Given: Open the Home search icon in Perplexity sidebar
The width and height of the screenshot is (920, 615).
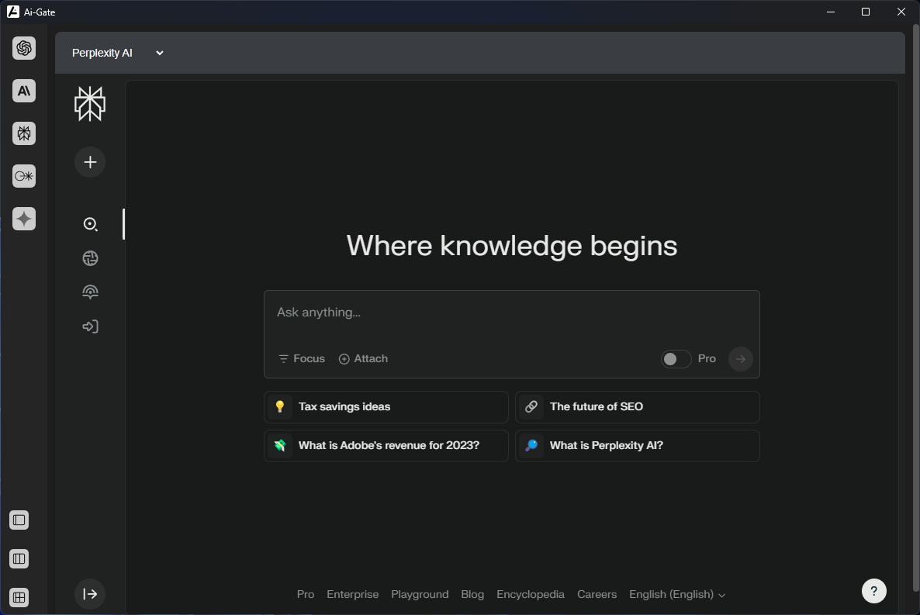Looking at the screenshot, I should pos(90,224).
